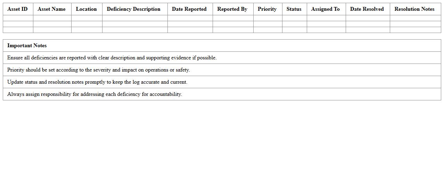Click the note about updating status promptly
The width and height of the screenshot is (444, 174).
97,82
